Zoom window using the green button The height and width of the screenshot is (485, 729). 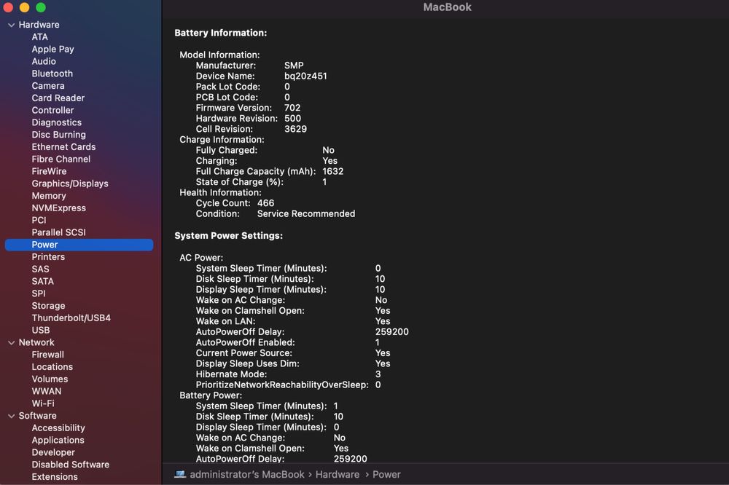coord(41,7)
